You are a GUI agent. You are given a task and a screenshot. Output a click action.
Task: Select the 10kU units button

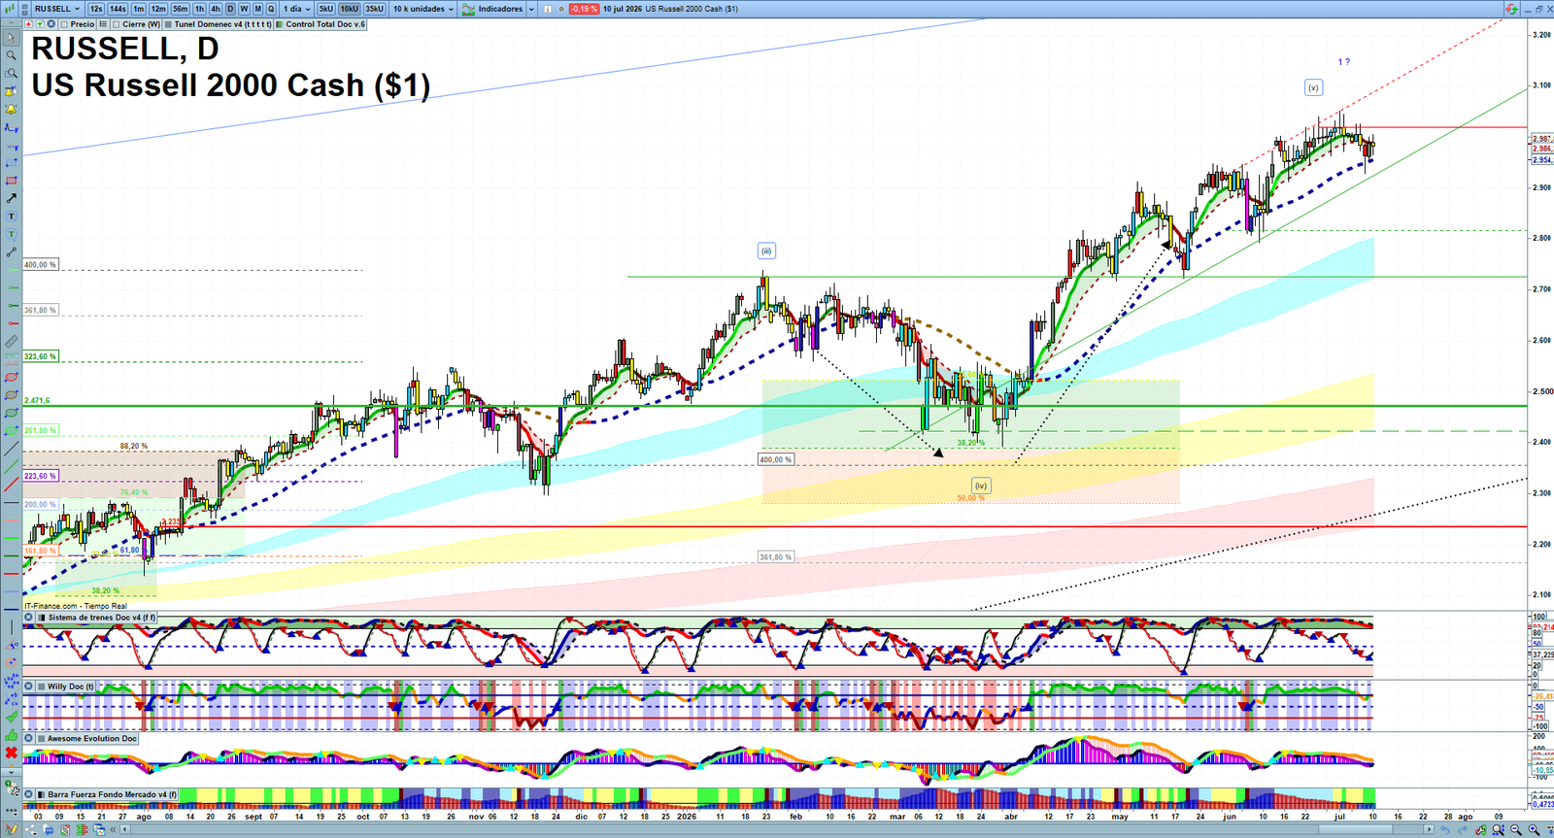349,9
